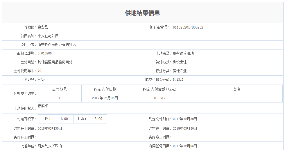
Task: Select the 成交价格 value 8.1312
Action: pos(178,79)
